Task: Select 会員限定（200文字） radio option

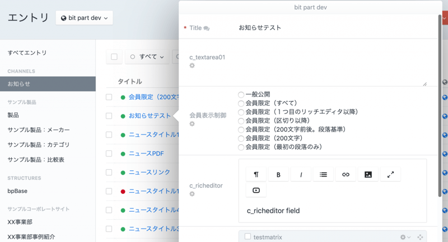Action: [x=241, y=139]
